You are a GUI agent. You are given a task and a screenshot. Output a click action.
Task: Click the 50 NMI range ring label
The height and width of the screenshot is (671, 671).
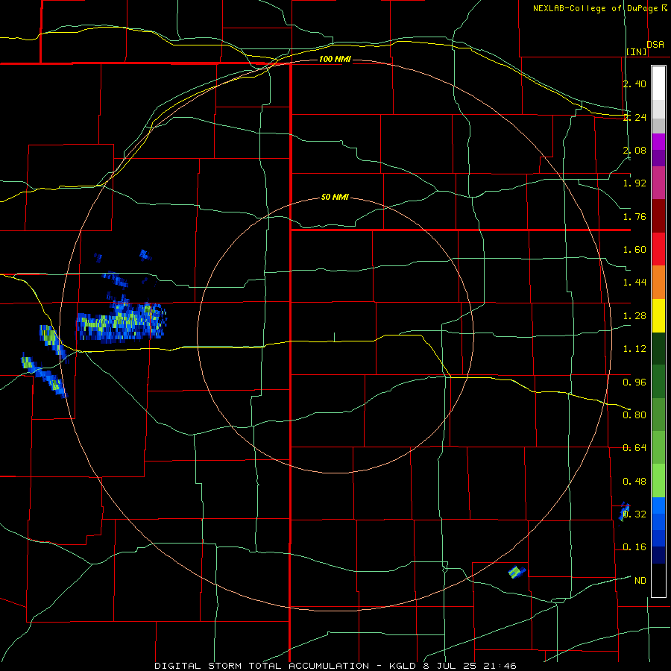(x=335, y=197)
